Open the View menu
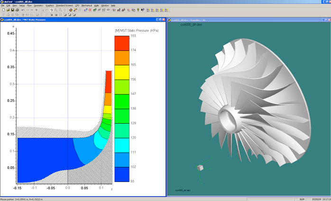The height and width of the screenshot is (201, 331). tap(15, 6)
